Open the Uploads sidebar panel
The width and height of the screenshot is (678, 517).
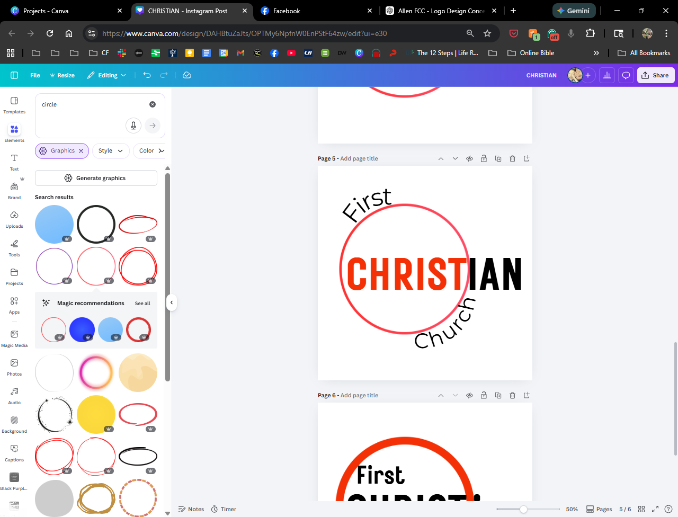coord(14,219)
